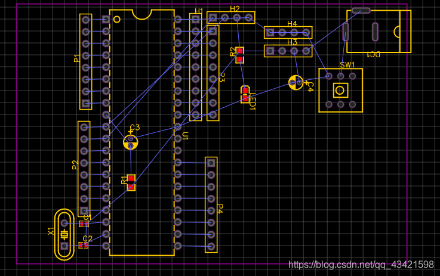Select electrolytic capacitor C4 footprint
This screenshot has width=440, height=276.
(x=296, y=83)
